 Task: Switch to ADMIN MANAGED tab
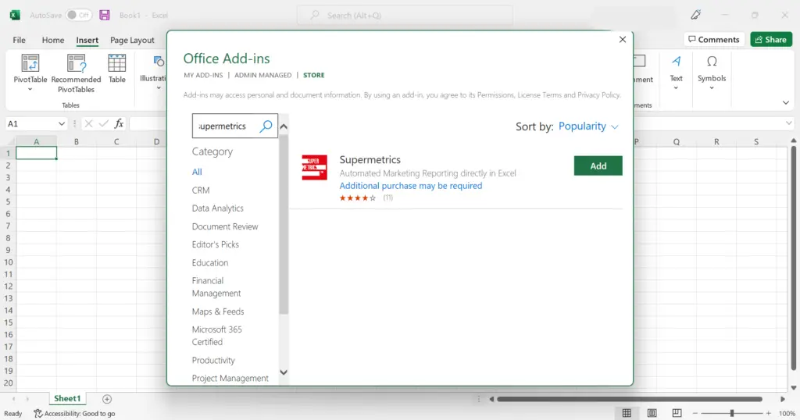[262, 75]
